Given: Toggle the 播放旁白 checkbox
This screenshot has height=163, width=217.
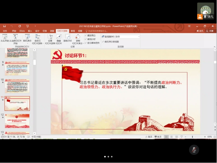Looking at the screenshot, I should coord(86,35).
